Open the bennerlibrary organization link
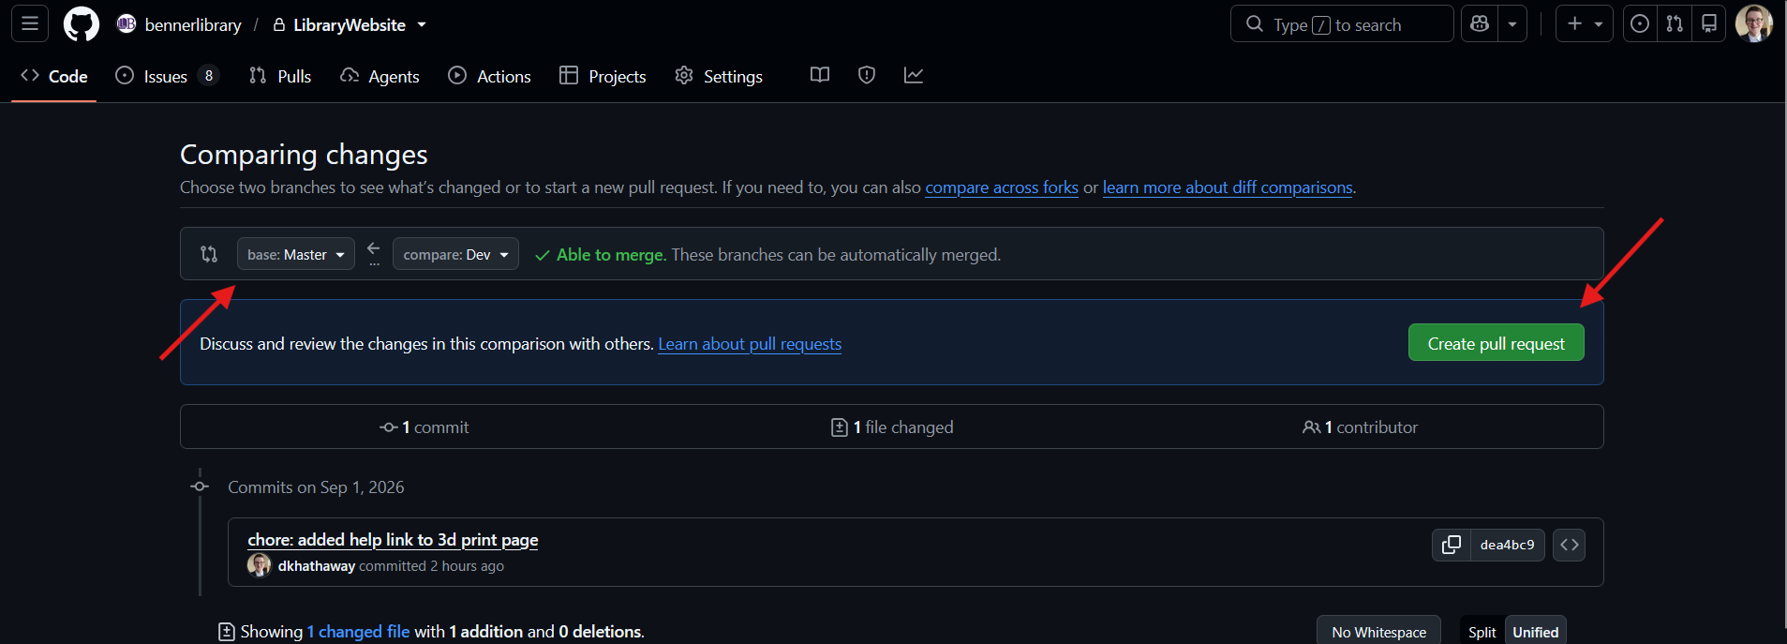Viewport: 1787px width, 644px height. pyautogui.click(x=193, y=25)
